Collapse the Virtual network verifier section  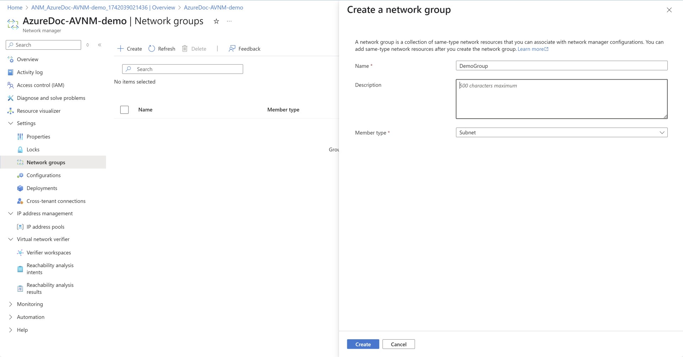pyautogui.click(x=10, y=239)
